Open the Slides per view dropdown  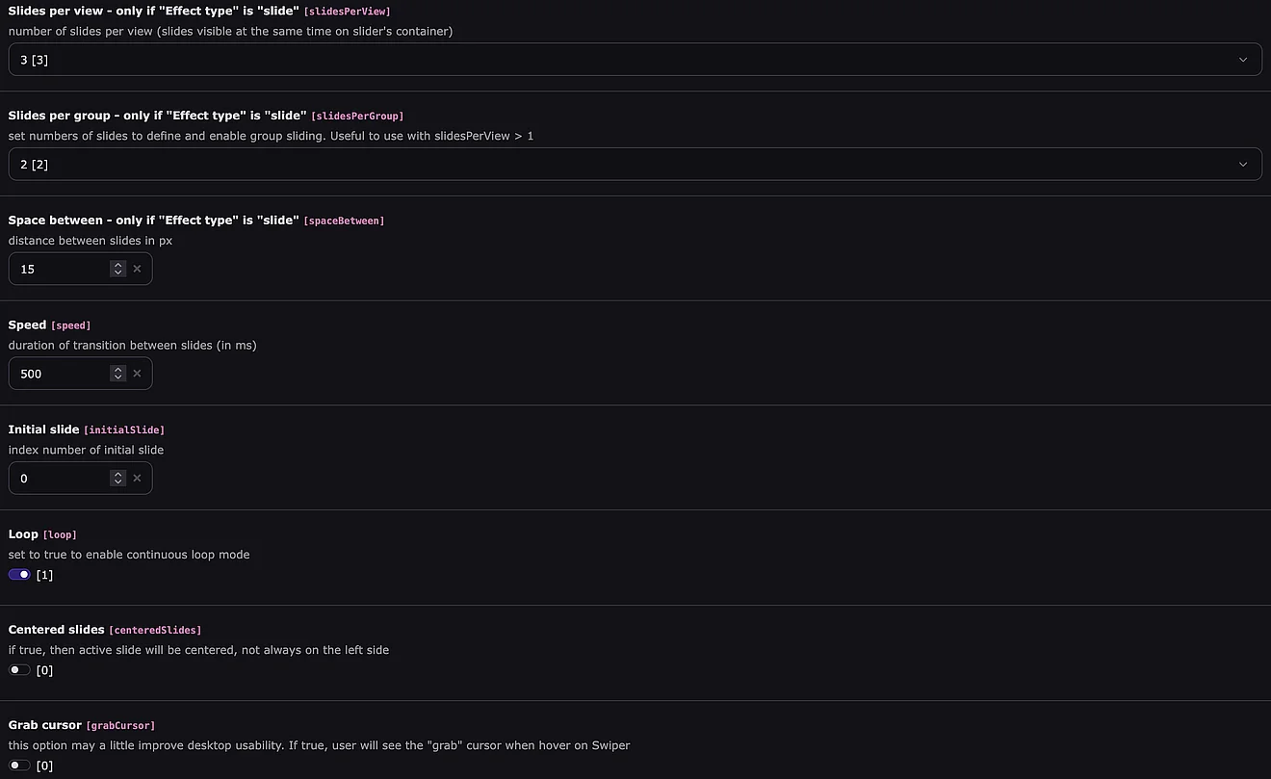635,60
